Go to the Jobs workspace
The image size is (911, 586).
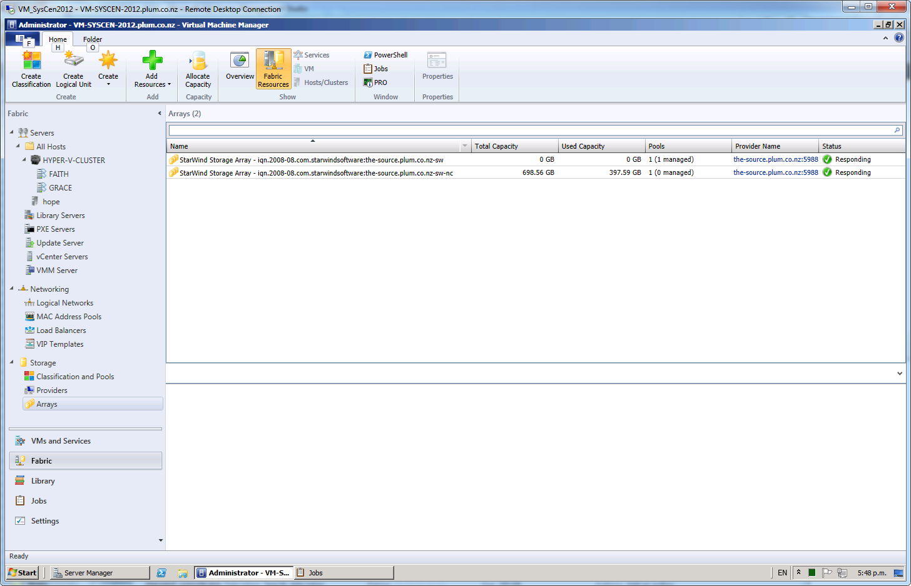point(86,501)
